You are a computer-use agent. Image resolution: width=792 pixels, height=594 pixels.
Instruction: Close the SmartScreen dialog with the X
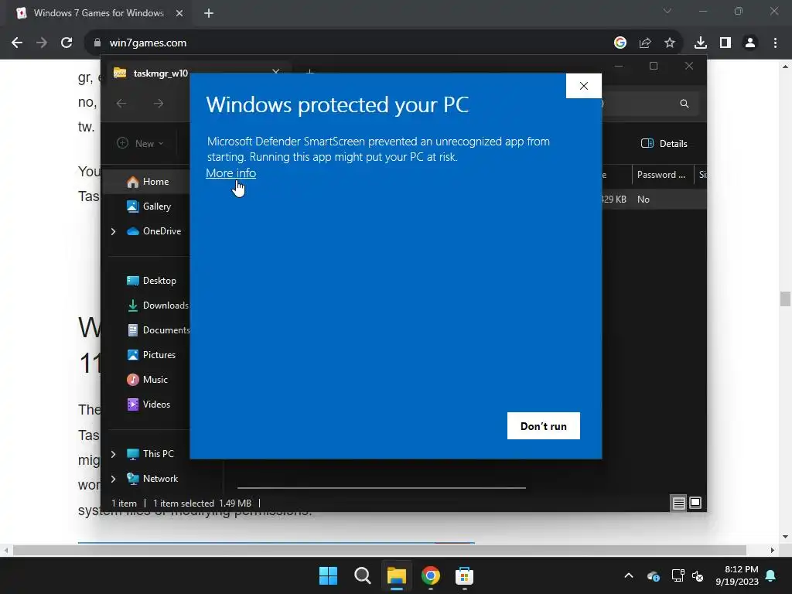pyautogui.click(x=583, y=86)
